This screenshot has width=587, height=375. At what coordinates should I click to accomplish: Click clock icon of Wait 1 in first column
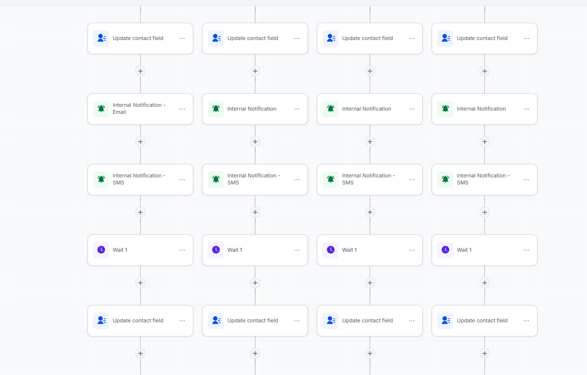[x=101, y=250]
